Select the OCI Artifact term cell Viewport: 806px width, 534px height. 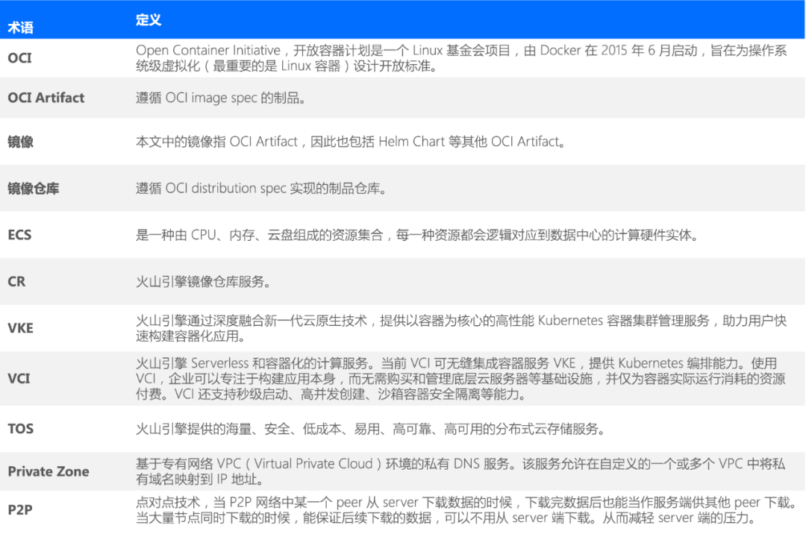click(x=46, y=98)
